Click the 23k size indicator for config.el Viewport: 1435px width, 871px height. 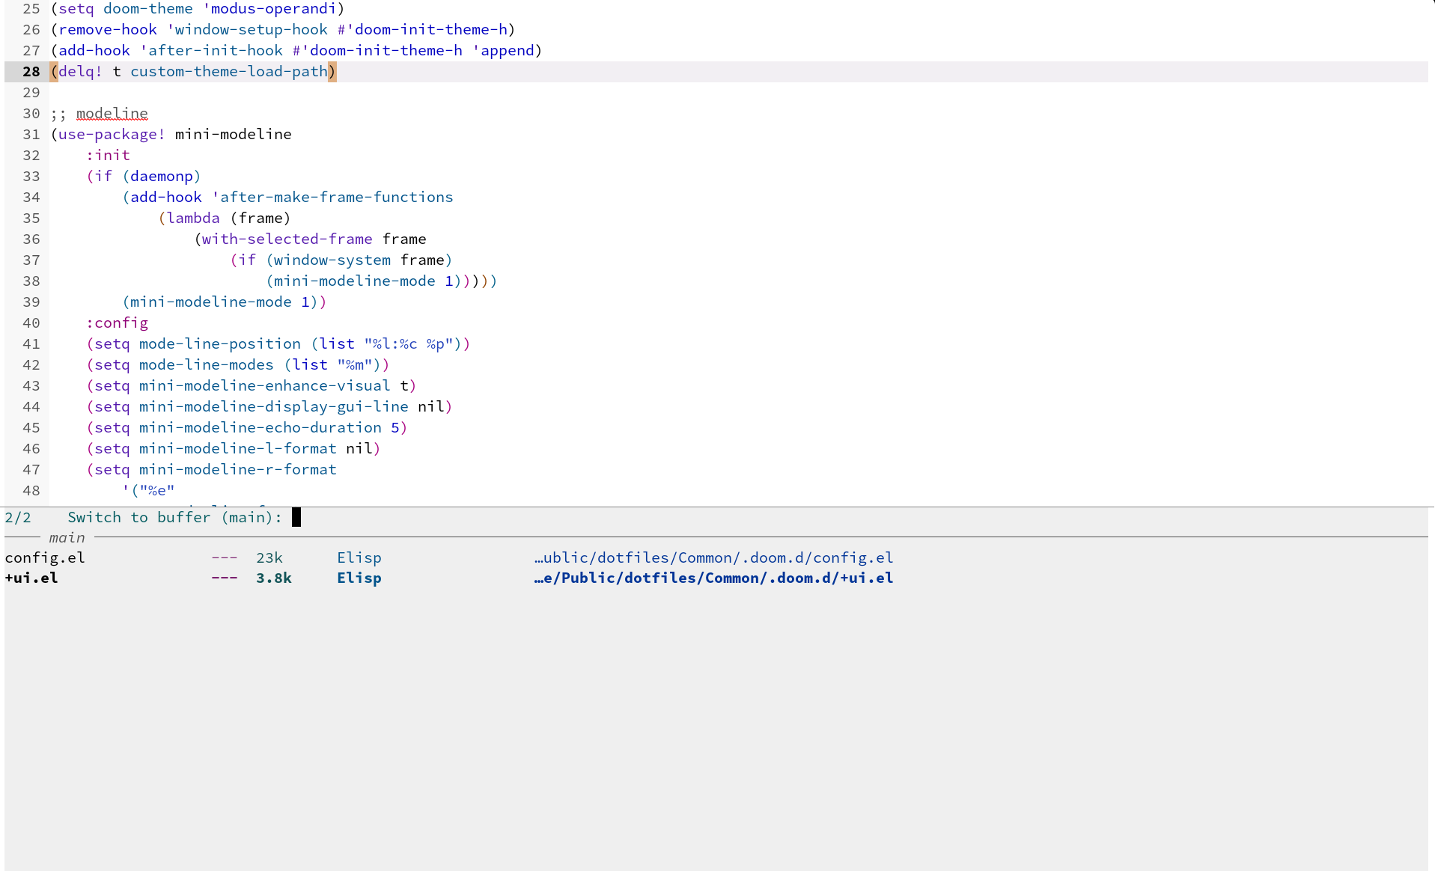[x=268, y=557]
